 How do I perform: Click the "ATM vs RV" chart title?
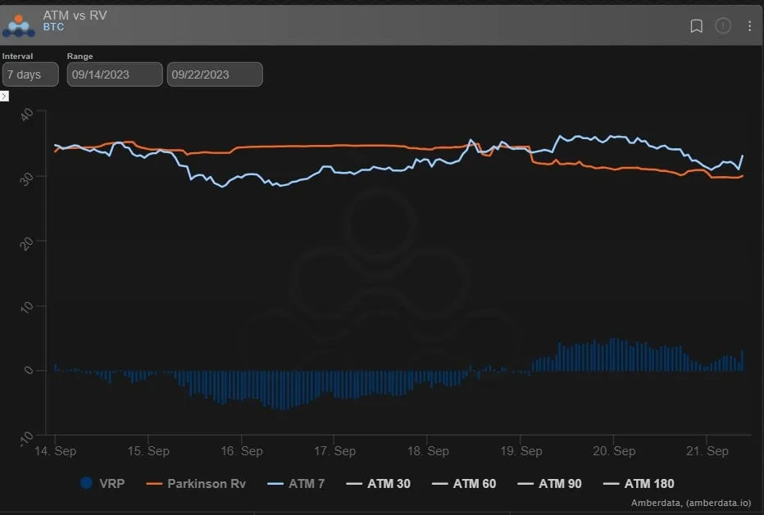(75, 16)
